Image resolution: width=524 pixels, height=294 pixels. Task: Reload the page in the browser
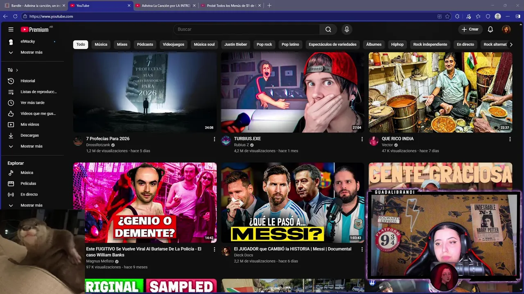pyautogui.click(x=15, y=16)
